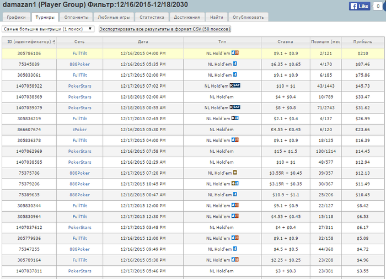Open PokerStars link for tournament 1407058922
Screen dimensions: 386x279
pyautogui.click(x=80, y=86)
